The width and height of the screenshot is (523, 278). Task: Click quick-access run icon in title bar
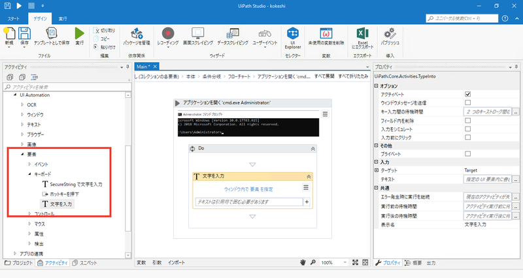tap(19, 6)
